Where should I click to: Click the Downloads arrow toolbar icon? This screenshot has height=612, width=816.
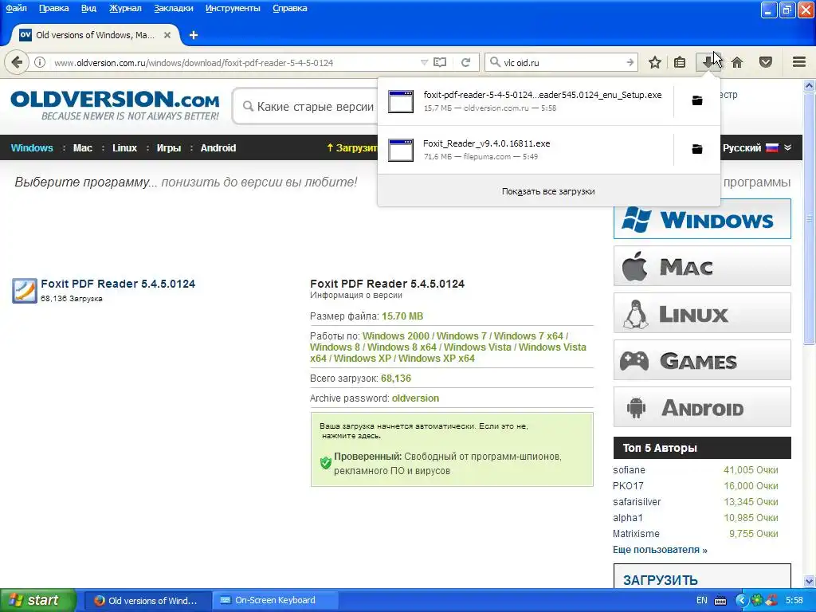point(708,62)
